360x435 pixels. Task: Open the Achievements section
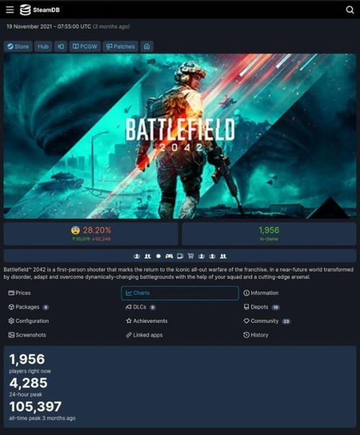point(146,321)
